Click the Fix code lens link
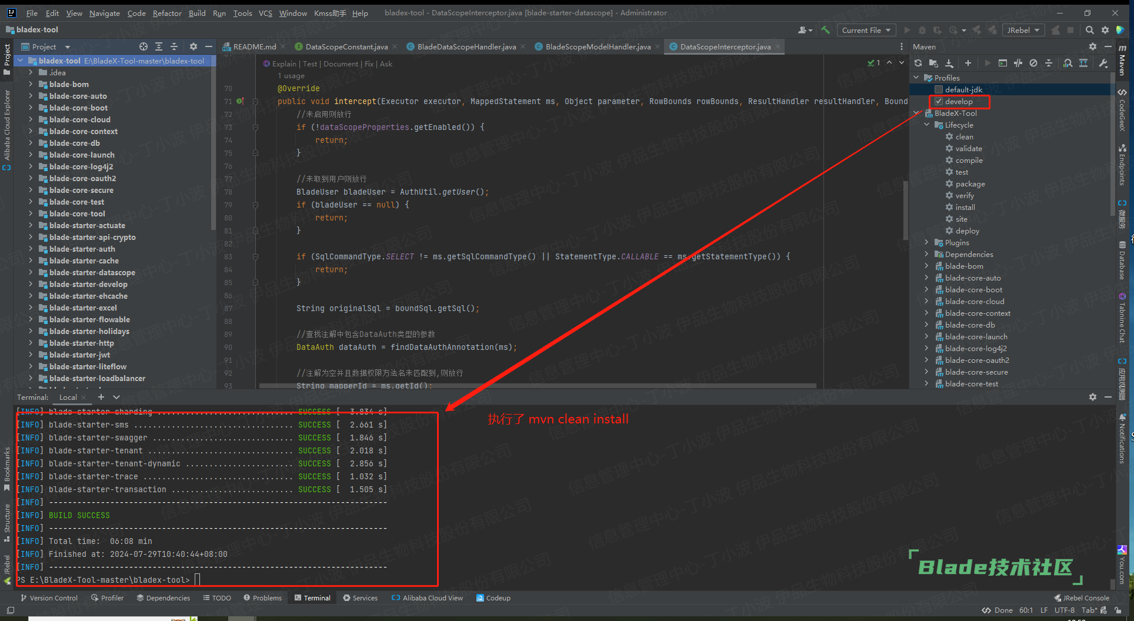 [369, 64]
